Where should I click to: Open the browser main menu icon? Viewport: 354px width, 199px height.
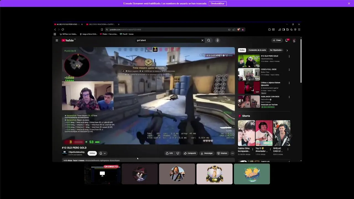[299, 30]
